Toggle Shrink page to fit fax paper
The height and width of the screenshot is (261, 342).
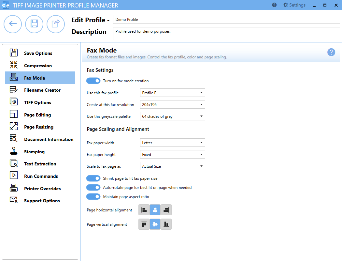93,178
